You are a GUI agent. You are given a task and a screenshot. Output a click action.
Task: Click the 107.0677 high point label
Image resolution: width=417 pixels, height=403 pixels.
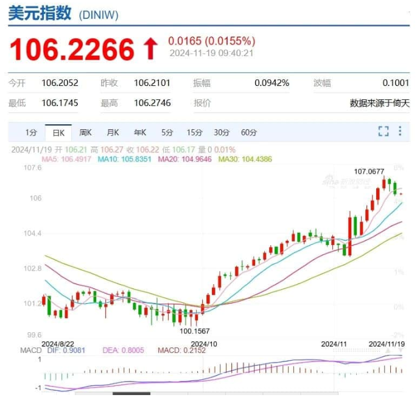[371, 171]
